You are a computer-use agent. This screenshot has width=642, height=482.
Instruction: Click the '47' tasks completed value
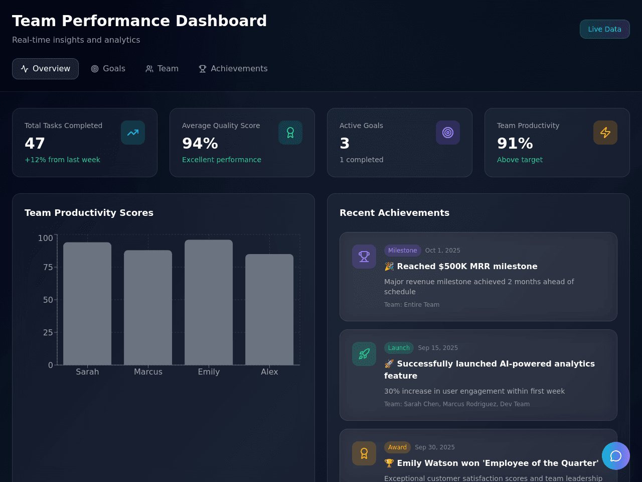point(35,144)
